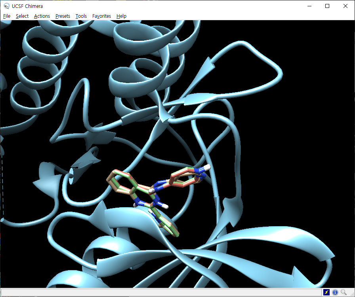355x297 pixels.
Task: Maximize the Chimera window
Action: 327,6
